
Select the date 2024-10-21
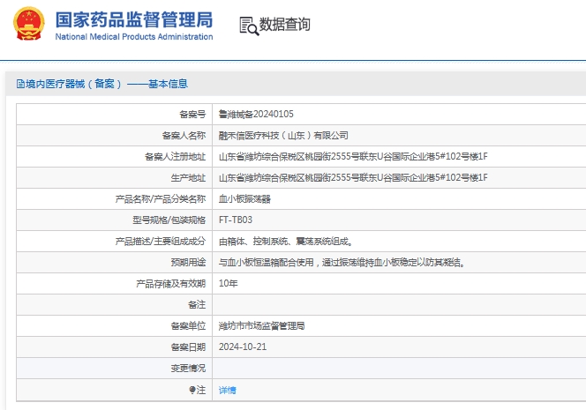coord(243,347)
